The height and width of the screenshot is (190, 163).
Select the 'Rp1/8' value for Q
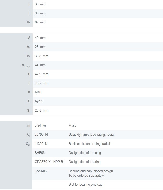tap(39, 101)
